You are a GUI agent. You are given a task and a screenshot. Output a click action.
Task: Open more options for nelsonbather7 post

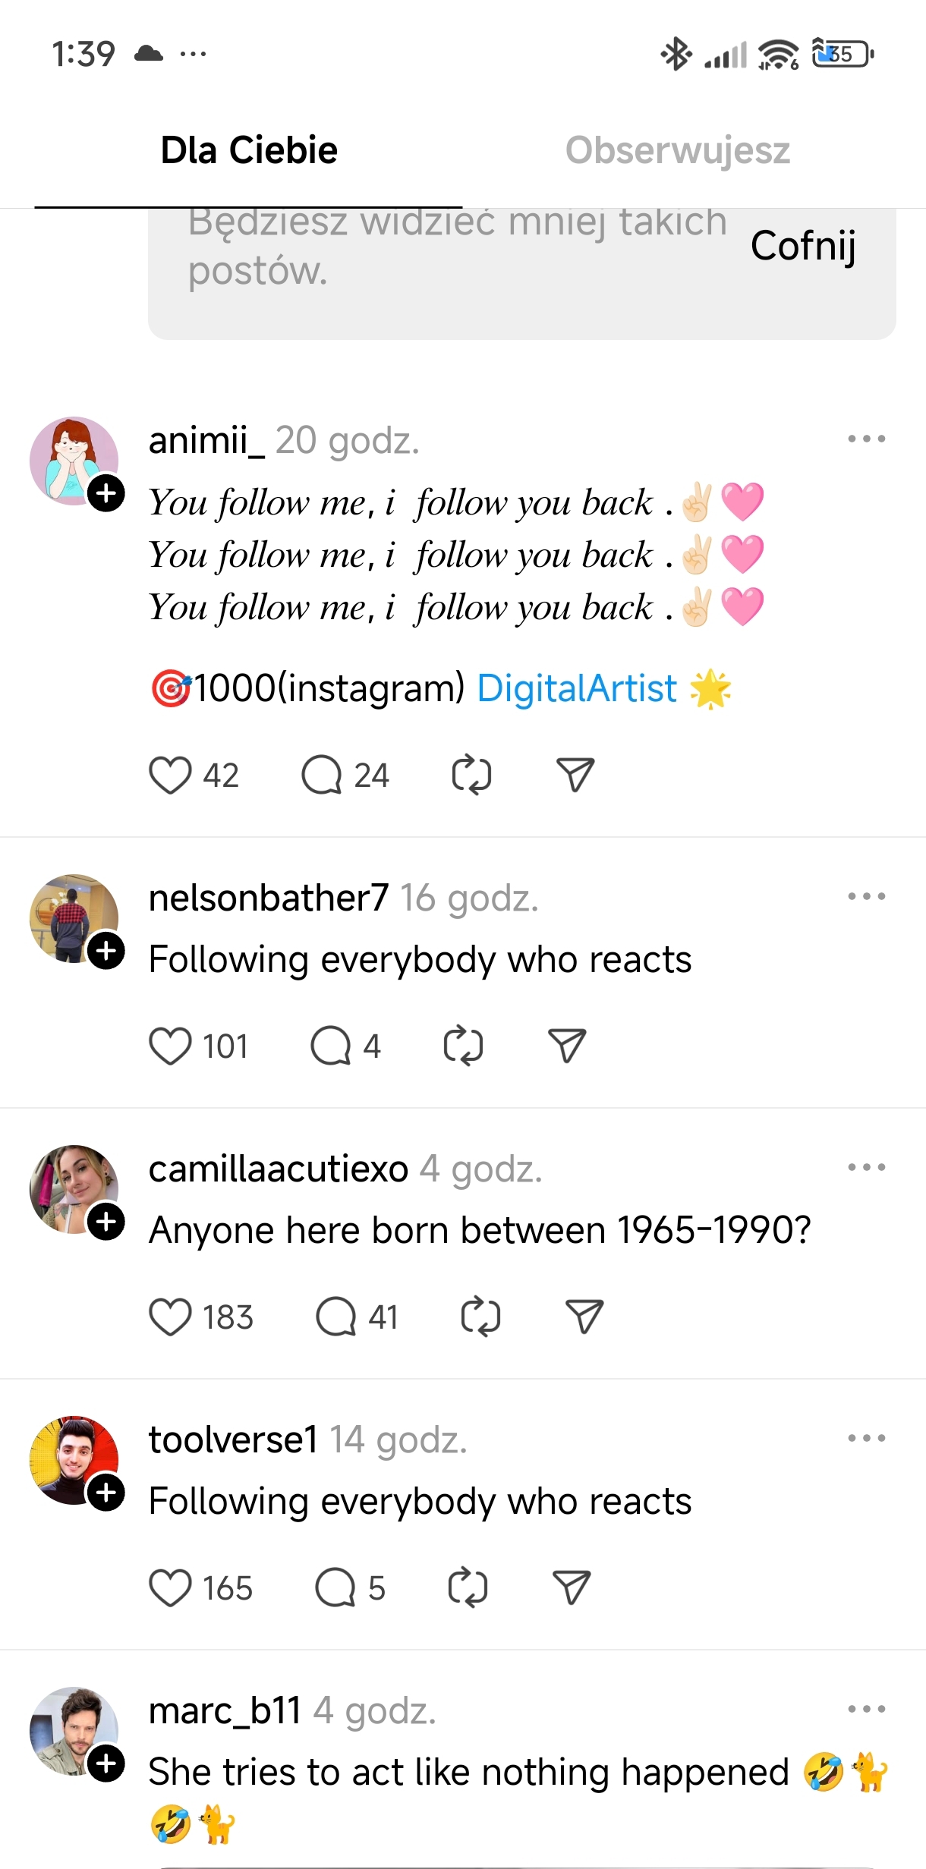click(x=866, y=896)
